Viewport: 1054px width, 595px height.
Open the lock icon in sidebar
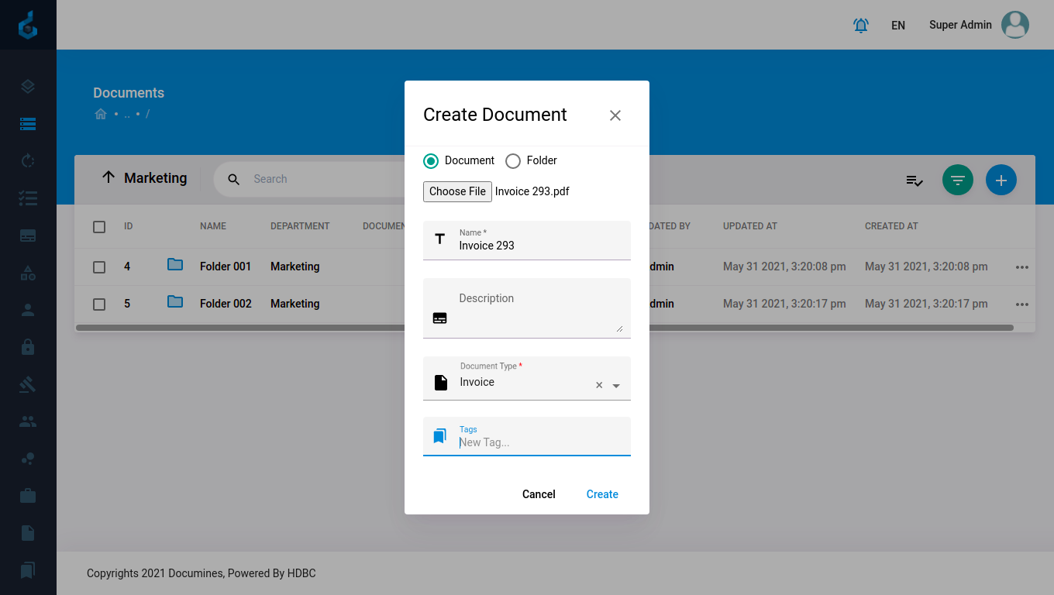tap(28, 347)
